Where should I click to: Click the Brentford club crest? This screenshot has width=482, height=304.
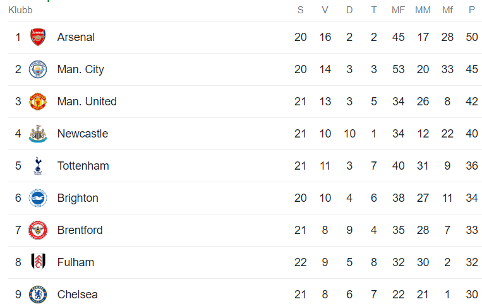click(x=38, y=230)
